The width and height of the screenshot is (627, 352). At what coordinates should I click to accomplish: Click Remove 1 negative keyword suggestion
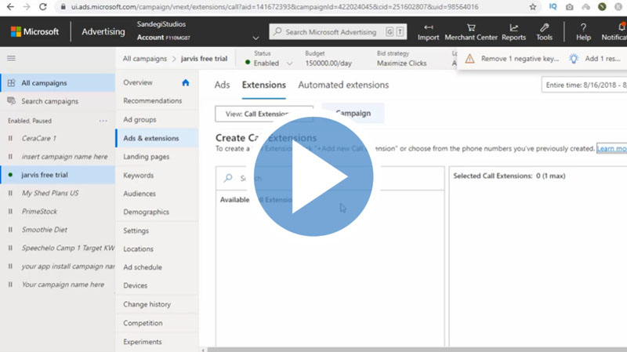point(520,59)
